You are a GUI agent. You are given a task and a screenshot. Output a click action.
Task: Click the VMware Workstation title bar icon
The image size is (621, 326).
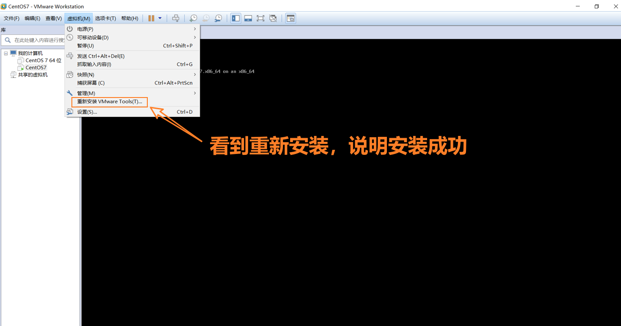4,6
